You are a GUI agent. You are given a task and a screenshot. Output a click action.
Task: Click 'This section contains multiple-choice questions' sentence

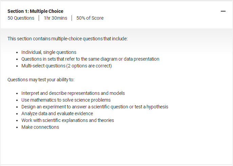(x=67, y=39)
